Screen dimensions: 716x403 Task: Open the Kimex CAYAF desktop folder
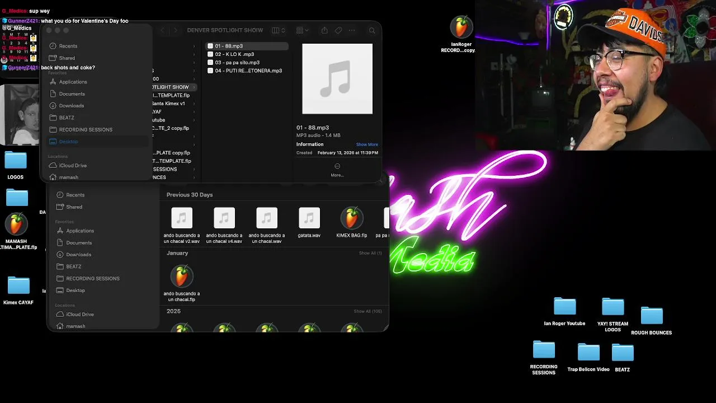click(x=18, y=291)
